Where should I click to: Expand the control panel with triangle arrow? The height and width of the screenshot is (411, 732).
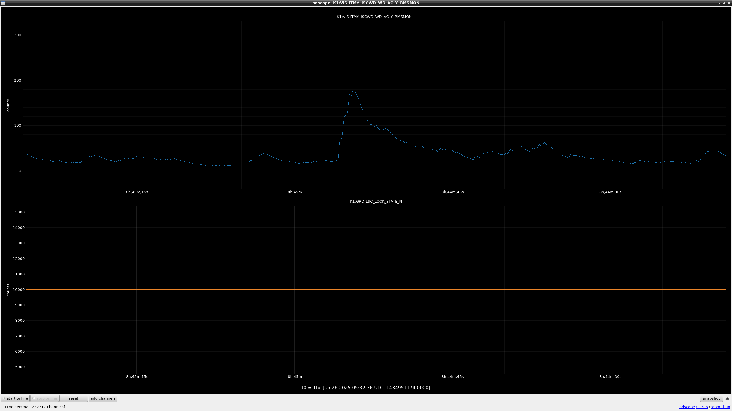pos(727,398)
